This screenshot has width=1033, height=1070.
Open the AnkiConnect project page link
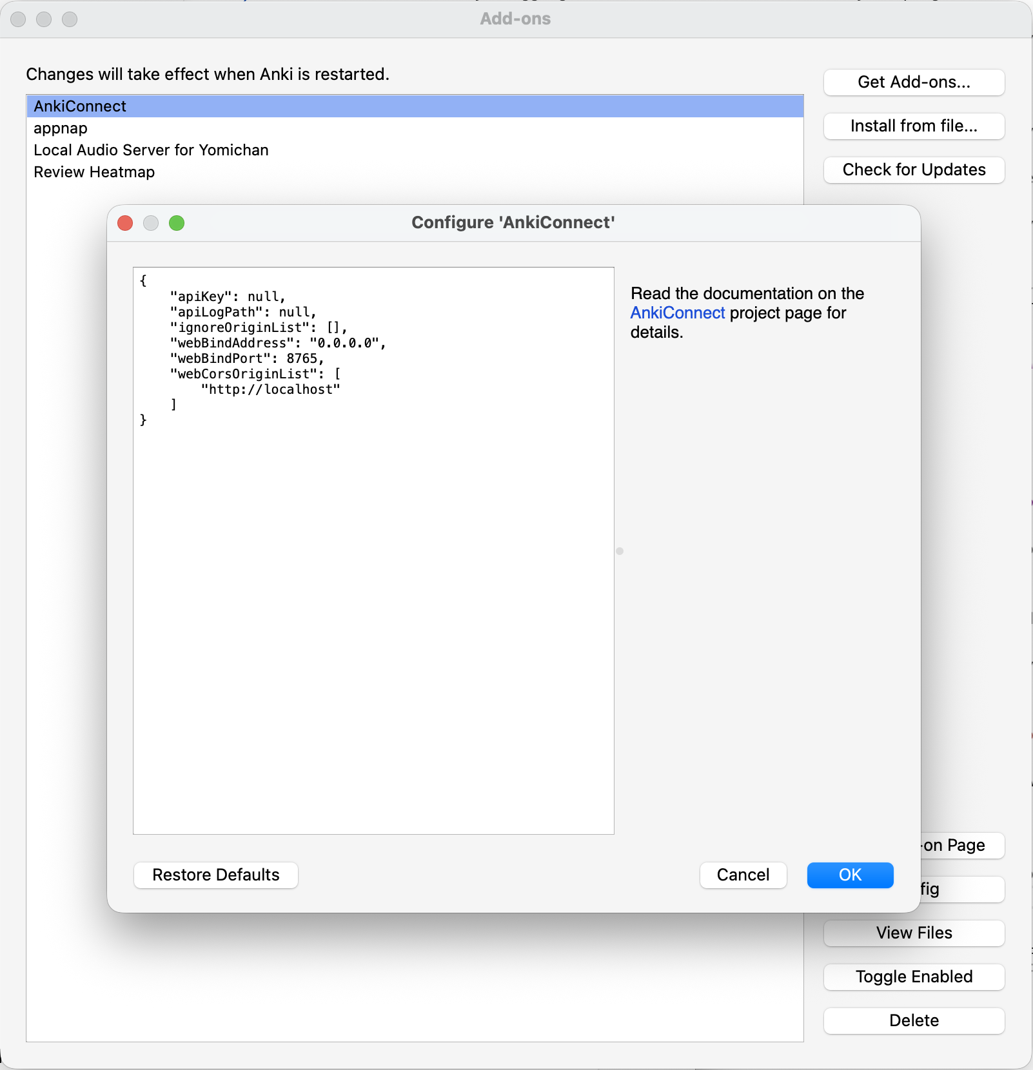[678, 313]
